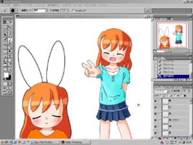This screenshot has width=193, height=145.
Task: Toggle Lock transparent pixels checkbox
Action: tap(161, 96)
